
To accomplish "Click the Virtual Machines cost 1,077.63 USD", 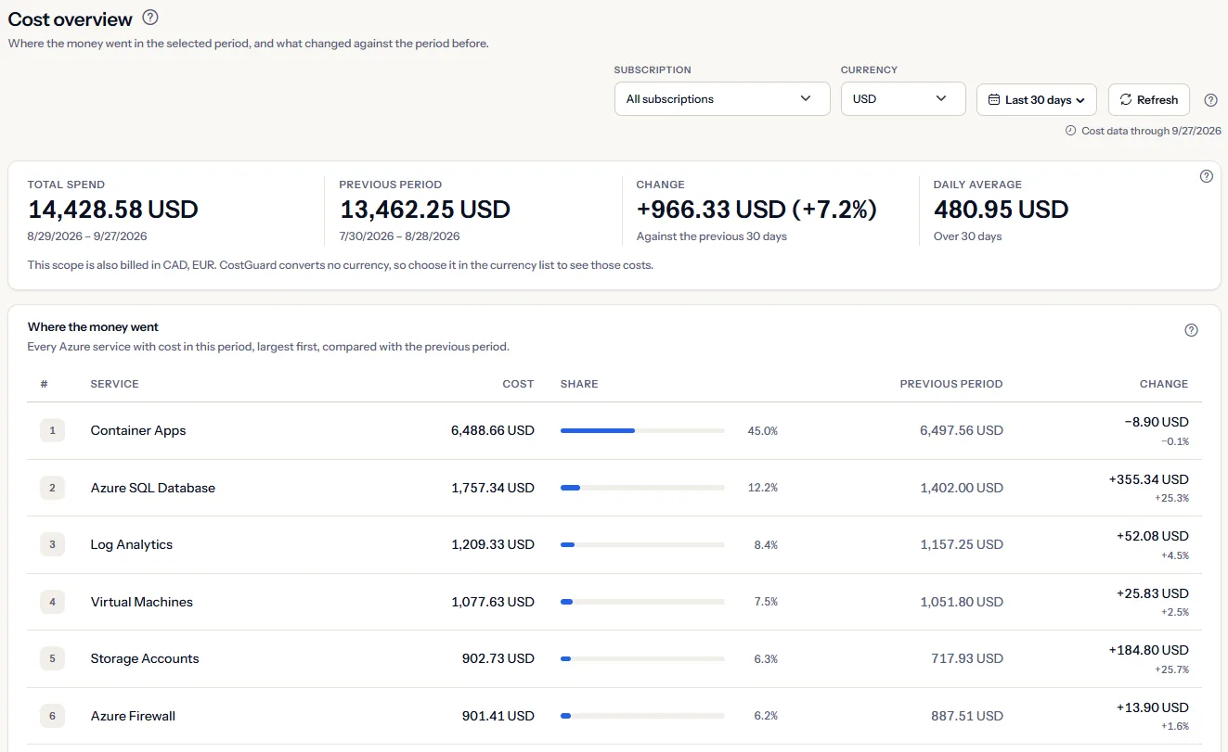I will coord(493,602).
